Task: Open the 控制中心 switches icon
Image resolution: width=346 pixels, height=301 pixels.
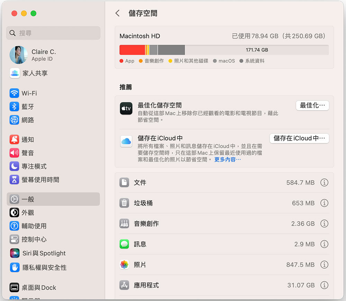Action: [14, 239]
